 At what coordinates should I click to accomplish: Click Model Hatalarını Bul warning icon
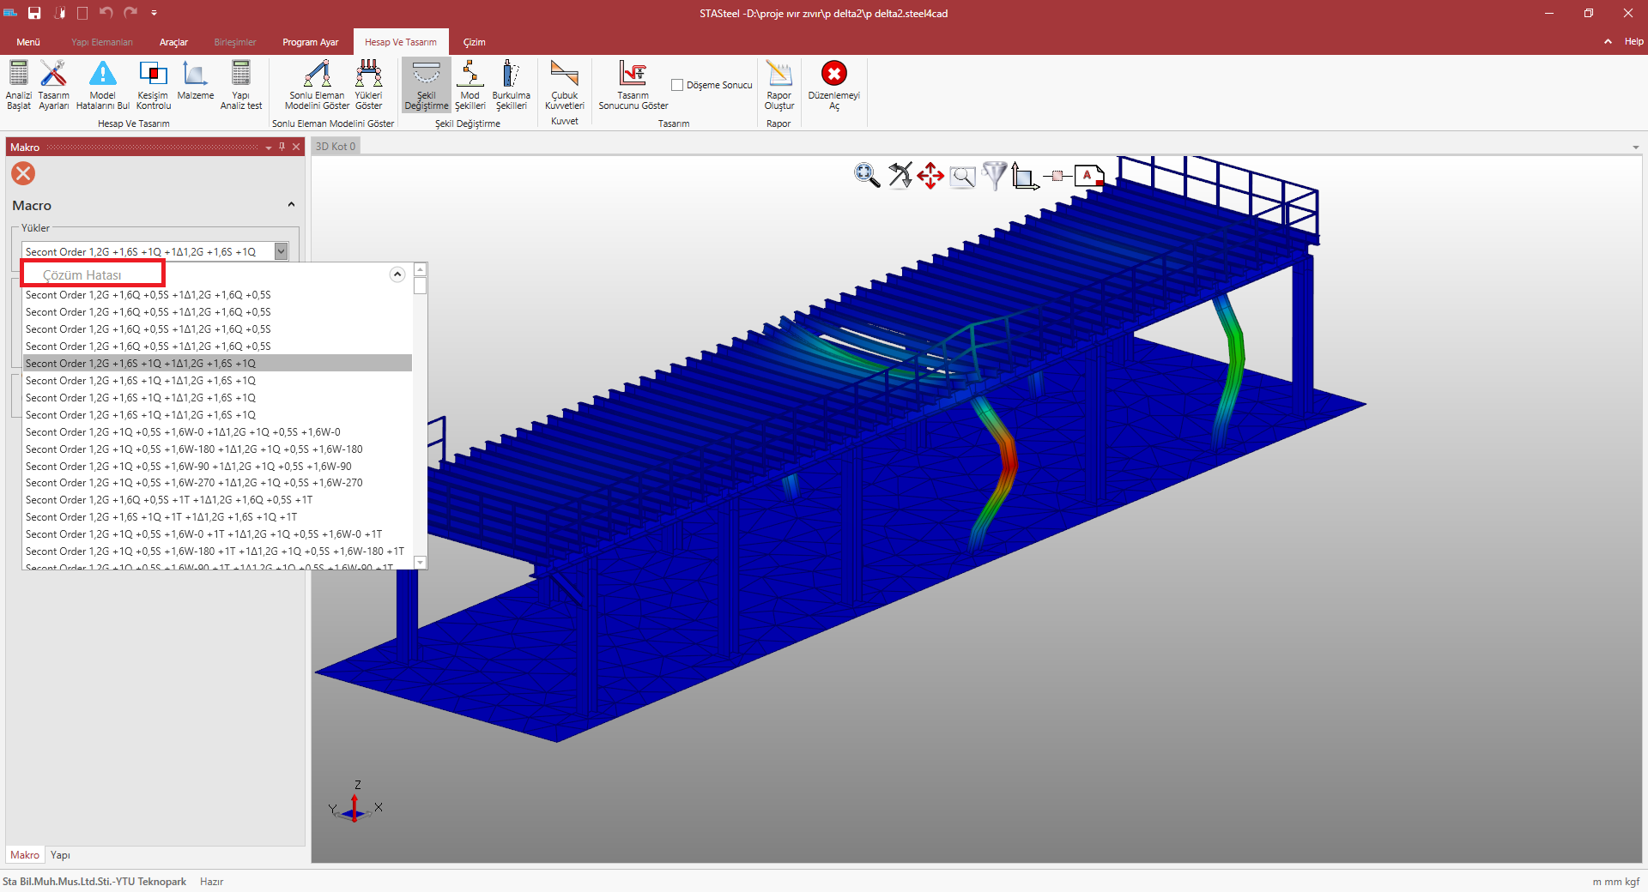102,75
